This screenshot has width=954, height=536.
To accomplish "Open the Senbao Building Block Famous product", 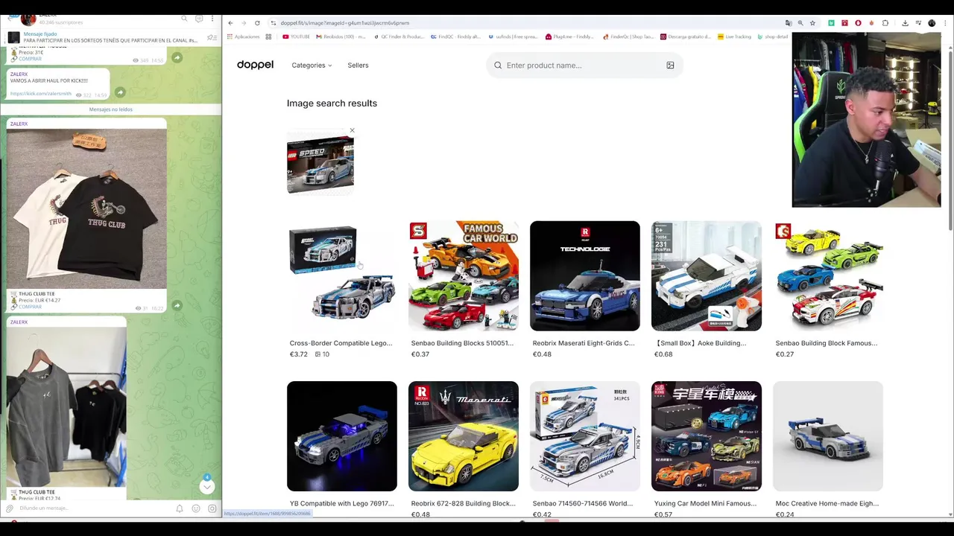I will click(x=827, y=343).
